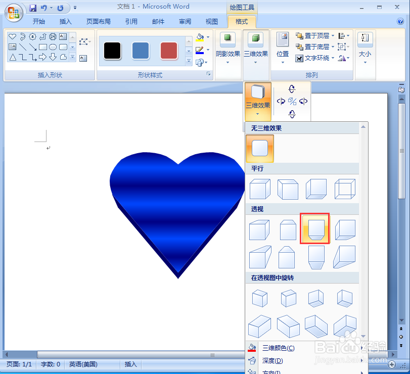This screenshot has height=374, width=410.
Task: Pick the wireframe parallel 3D style
Action: 345,189
